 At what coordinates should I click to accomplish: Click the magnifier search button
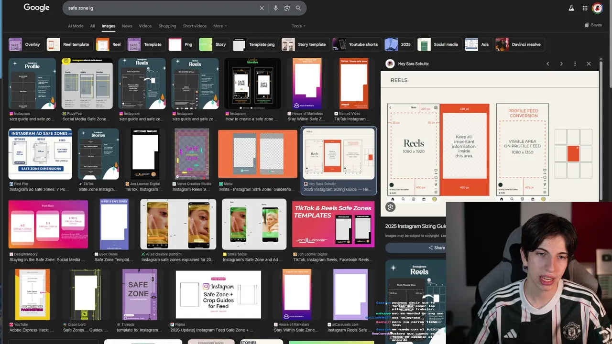(298, 8)
